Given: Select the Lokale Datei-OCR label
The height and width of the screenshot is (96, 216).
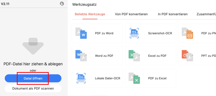Looking at the screenshot, I should coord(108,78).
